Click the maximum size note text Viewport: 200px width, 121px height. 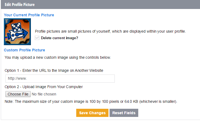pos(91,102)
